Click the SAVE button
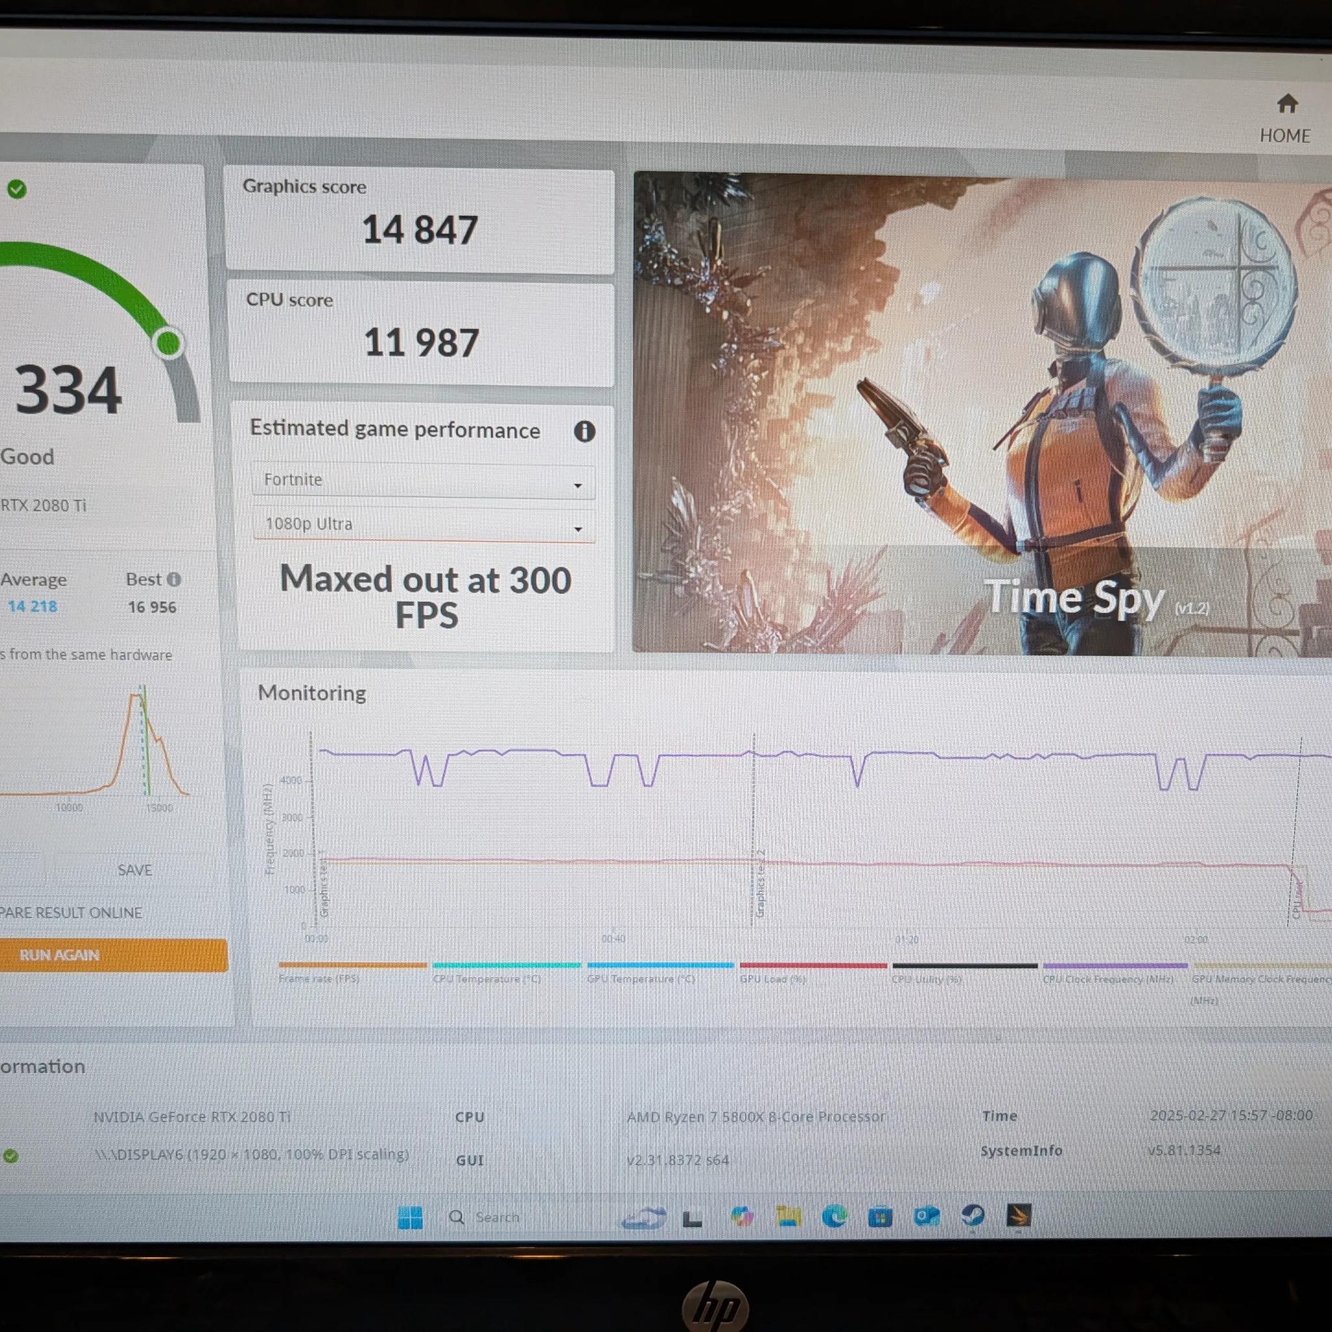This screenshot has height=1332, width=1332. (135, 871)
